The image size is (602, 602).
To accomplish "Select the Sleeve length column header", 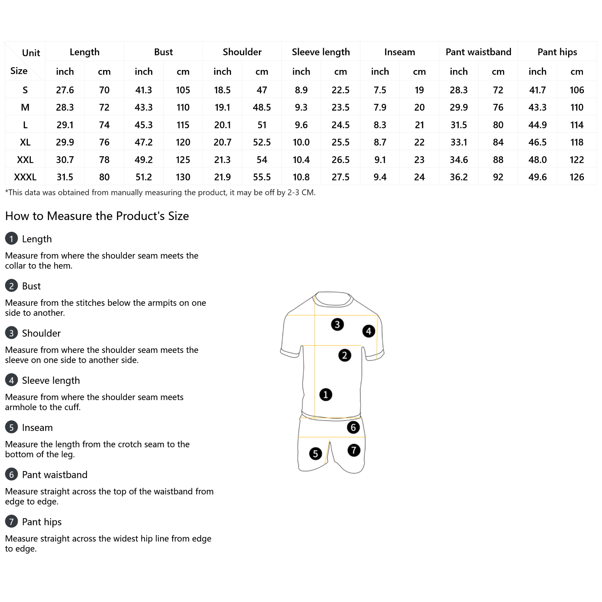I will tap(321, 52).
